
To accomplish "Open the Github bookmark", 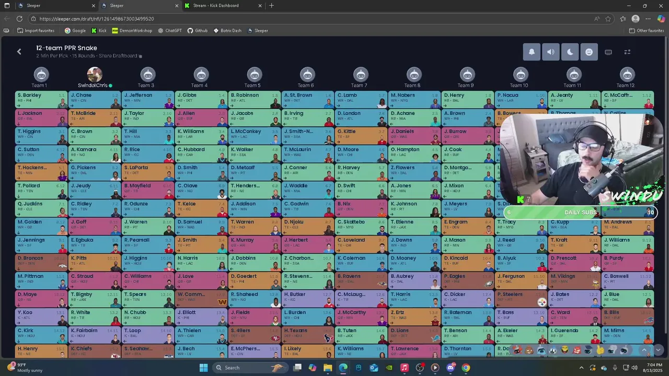I will pyautogui.click(x=198, y=31).
